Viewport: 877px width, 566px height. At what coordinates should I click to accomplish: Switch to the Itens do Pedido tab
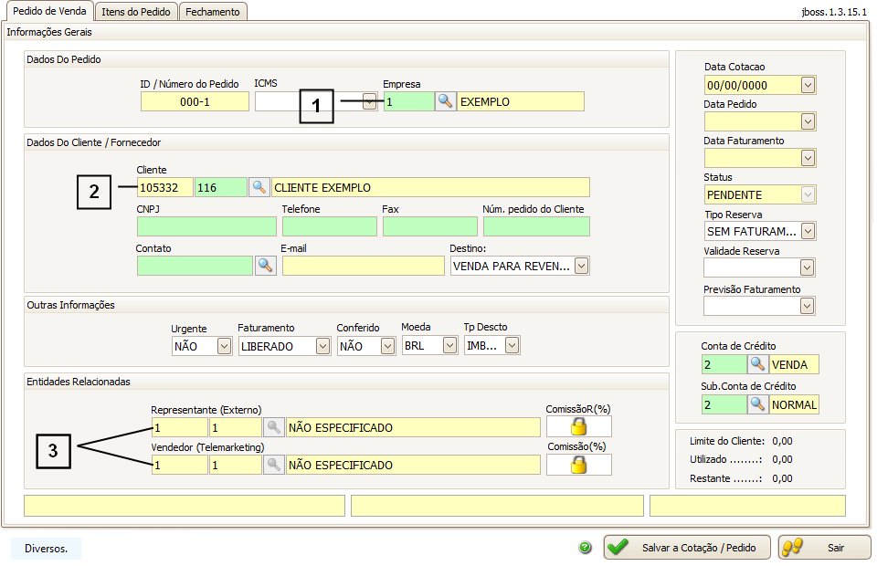click(137, 12)
